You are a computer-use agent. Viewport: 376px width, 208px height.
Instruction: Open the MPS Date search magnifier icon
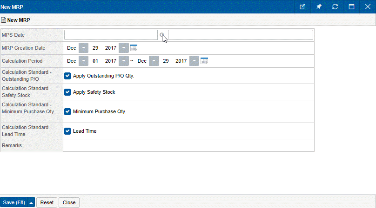coord(162,35)
